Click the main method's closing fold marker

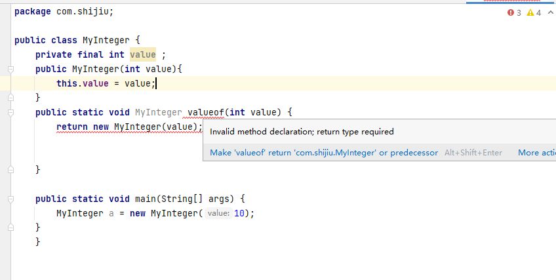[x=10, y=227]
